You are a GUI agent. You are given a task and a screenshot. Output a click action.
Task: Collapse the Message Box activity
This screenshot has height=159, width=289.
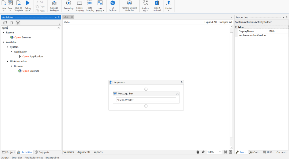click(x=177, y=94)
